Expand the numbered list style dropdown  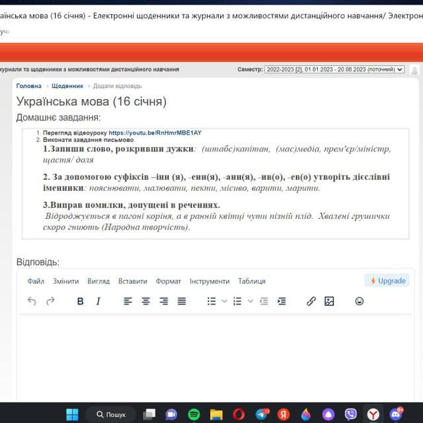tap(250, 301)
